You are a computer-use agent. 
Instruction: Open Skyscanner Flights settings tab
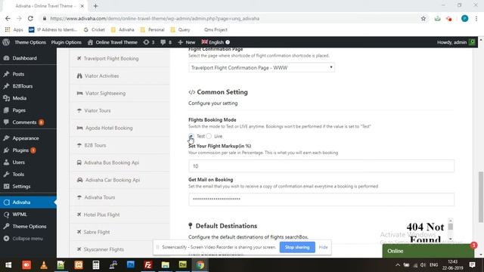pos(119,249)
